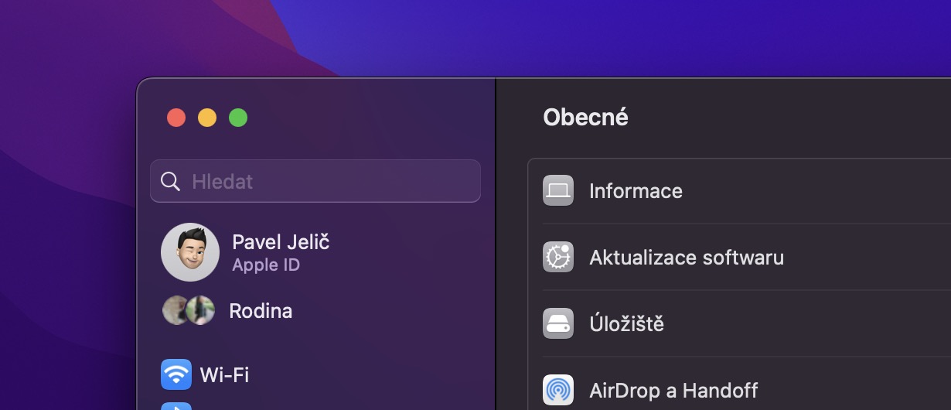Click the AirDrop a Handoff icon

pos(557,390)
